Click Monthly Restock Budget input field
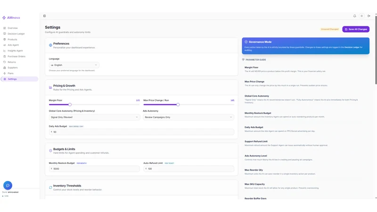Viewport: 377px width, 212px height. point(94,169)
